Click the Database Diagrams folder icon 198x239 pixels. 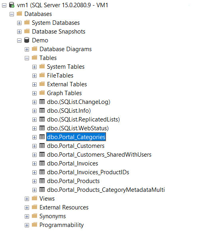point(35,49)
